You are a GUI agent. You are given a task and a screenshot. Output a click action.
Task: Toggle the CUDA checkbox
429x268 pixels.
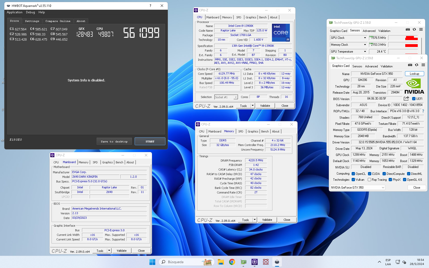coord(370,174)
